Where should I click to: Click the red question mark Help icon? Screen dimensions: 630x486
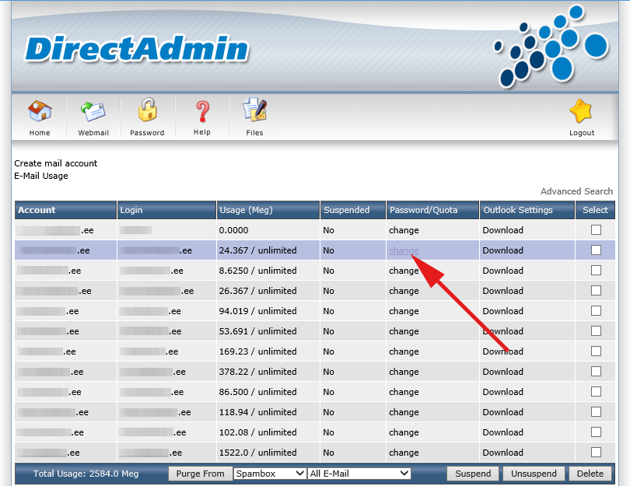pyautogui.click(x=202, y=111)
